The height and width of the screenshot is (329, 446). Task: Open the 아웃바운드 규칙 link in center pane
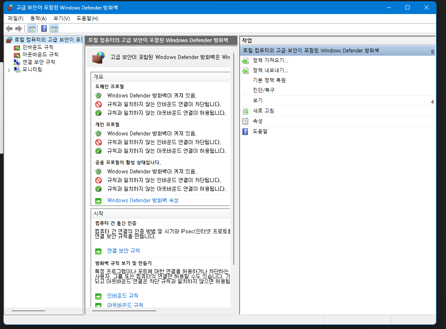pos(125,305)
